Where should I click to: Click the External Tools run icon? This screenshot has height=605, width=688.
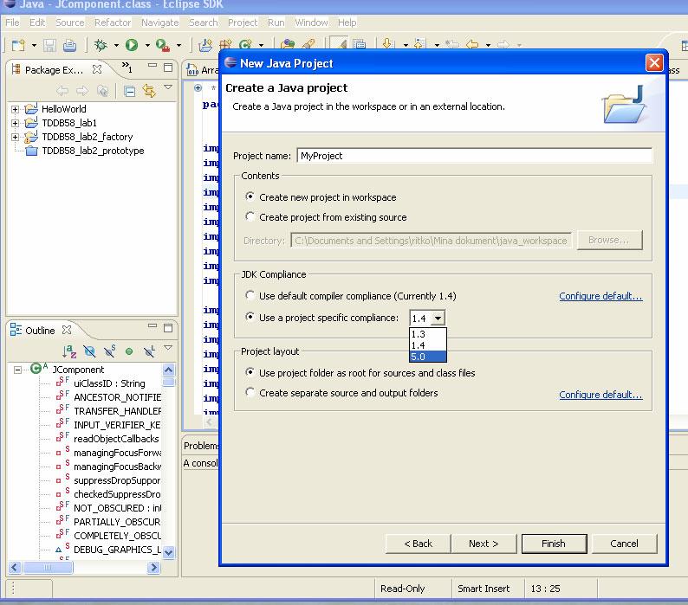[x=163, y=45]
